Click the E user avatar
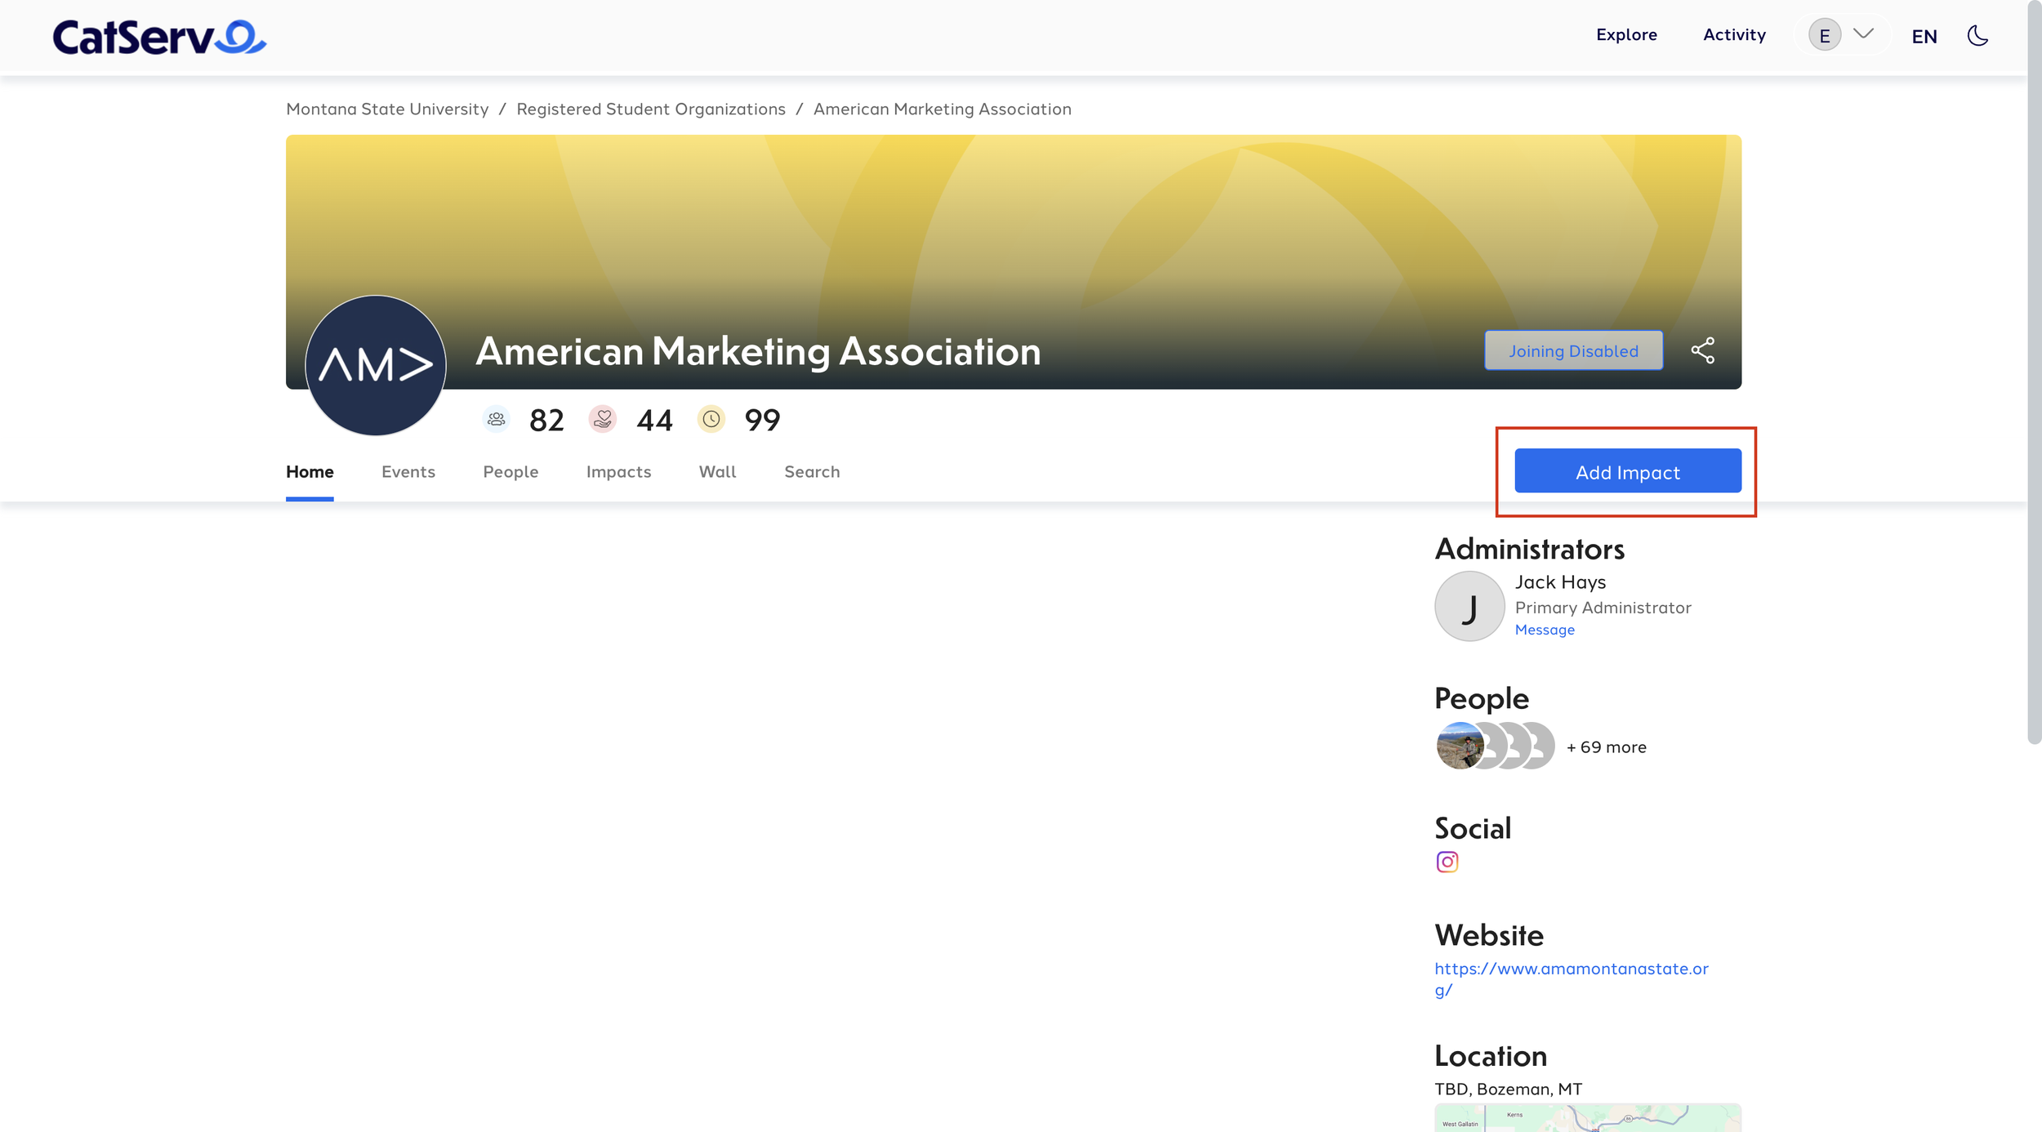 (x=1824, y=36)
